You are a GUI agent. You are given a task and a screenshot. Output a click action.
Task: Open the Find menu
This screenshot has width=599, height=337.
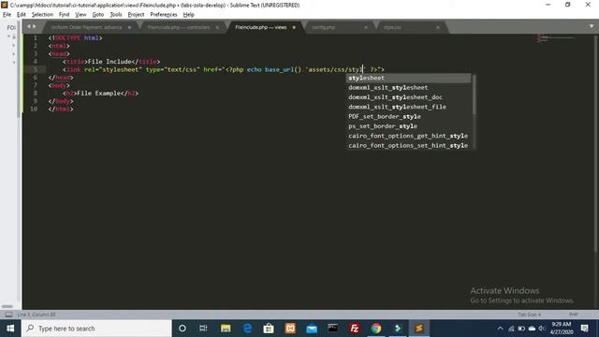point(64,15)
